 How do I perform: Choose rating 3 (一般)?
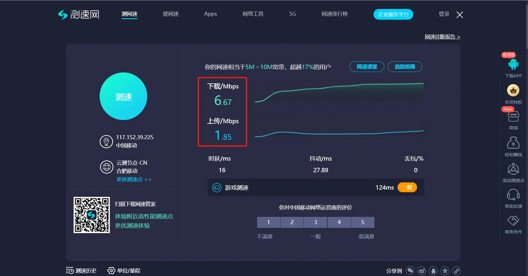316,222
